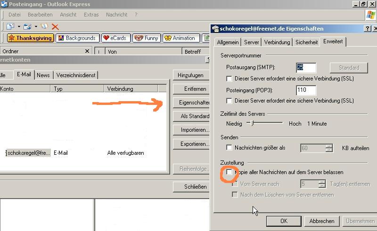The height and width of the screenshot is (231, 377).
Task: Click the Als Standard button
Action: click(191, 116)
